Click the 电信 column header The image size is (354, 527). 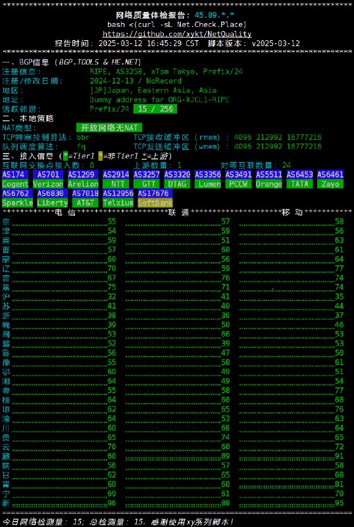(66, 212)
